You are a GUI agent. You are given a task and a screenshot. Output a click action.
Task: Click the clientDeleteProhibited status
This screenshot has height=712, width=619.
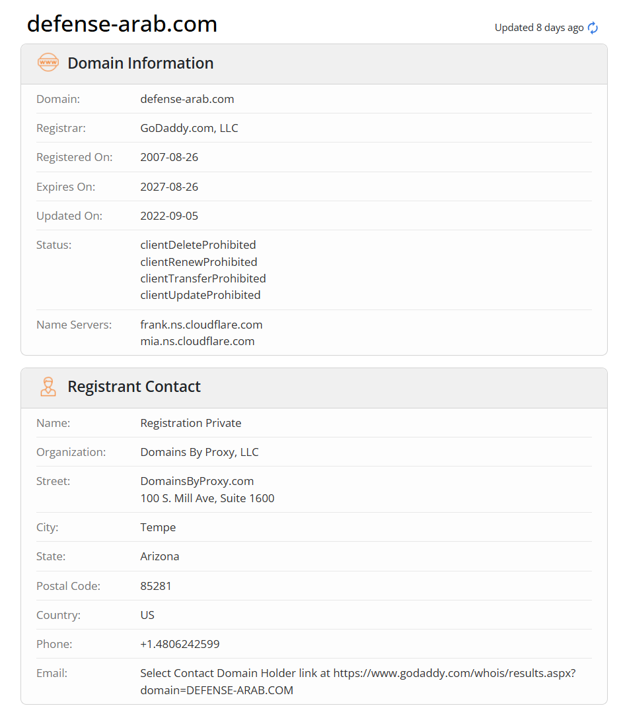click(x=198, y=245)
